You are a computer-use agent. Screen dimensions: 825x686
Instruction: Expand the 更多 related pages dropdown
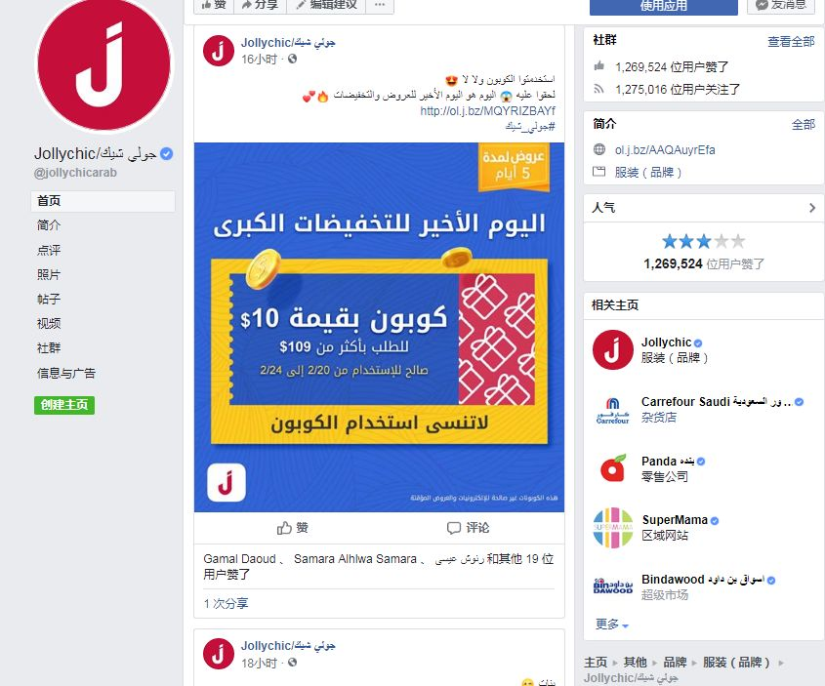click(x=612, y=625)
